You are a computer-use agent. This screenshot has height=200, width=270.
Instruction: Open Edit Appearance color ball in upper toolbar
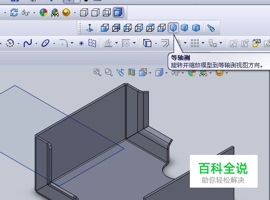tap(44, 12)
